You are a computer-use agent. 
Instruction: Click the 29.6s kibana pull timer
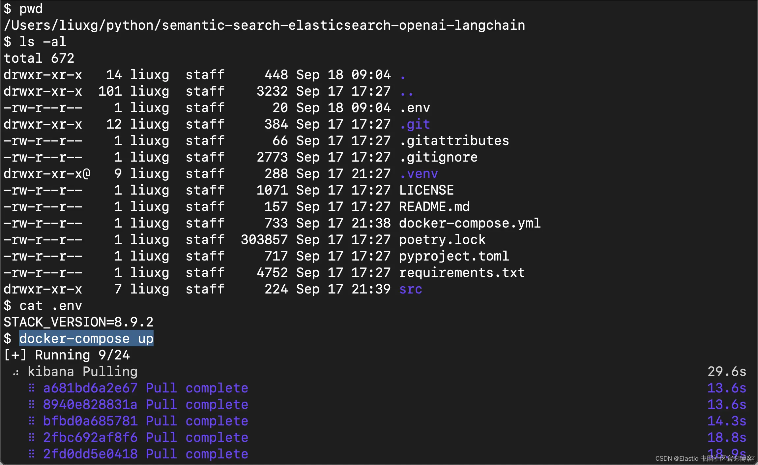click(x=727, y=372)
